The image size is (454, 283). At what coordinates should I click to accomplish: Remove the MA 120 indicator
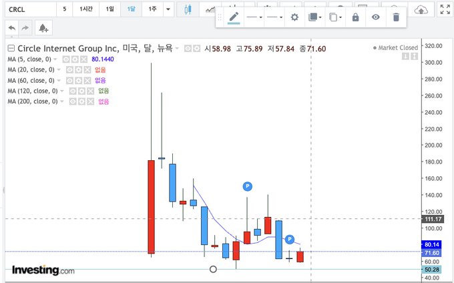(x=91, y=91)
